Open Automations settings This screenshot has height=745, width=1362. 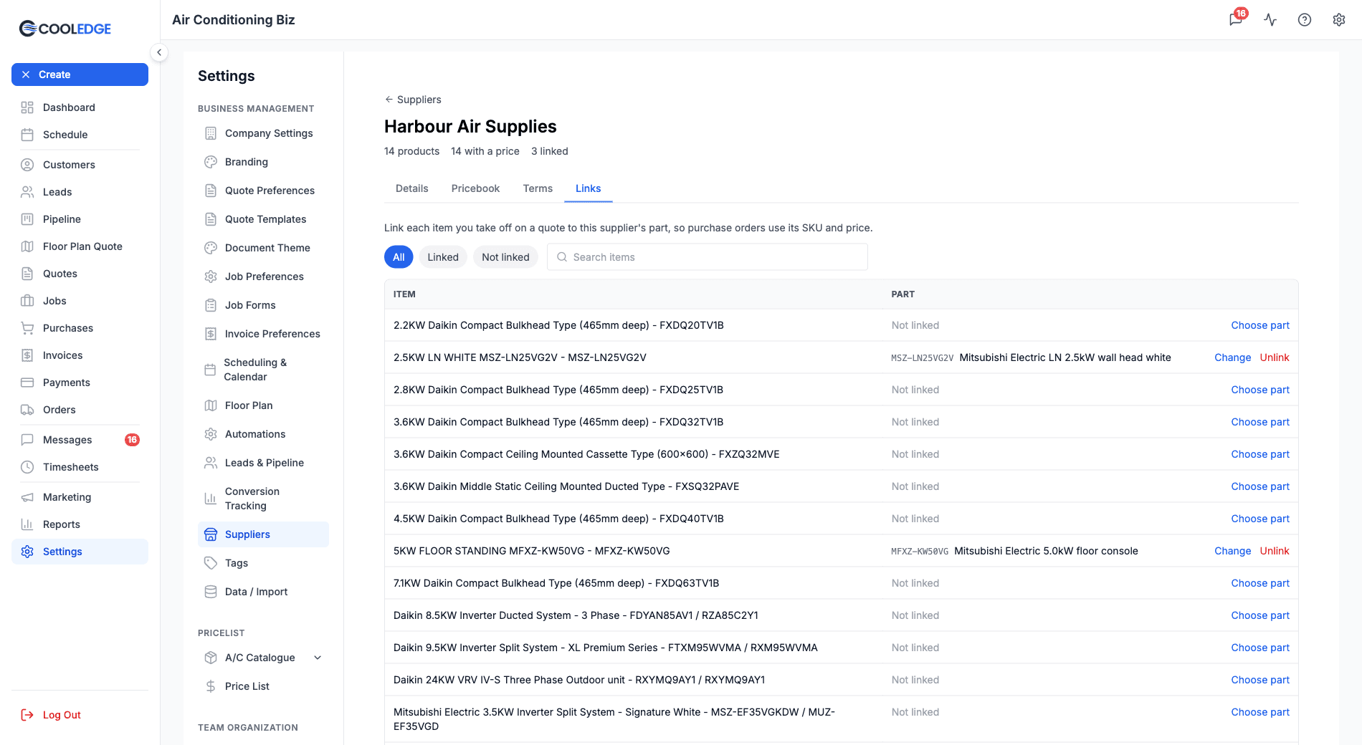click(263, 434)
